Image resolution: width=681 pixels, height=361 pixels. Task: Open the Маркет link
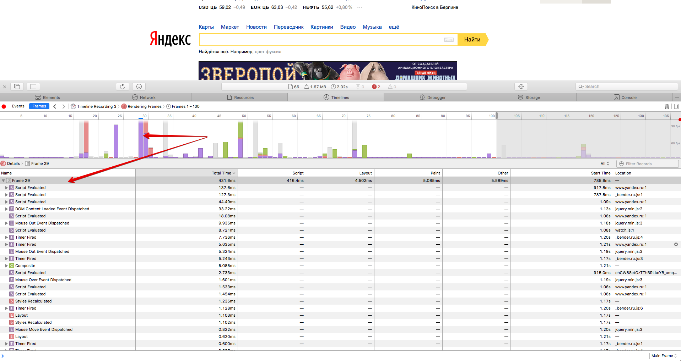pos(230,27)
